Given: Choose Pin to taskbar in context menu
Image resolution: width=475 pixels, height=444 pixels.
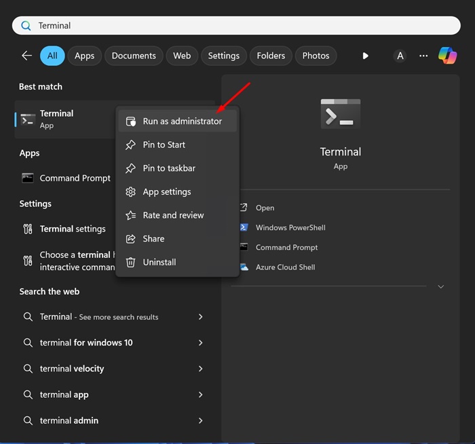Looking at the screenshot, I should point(169,168).
